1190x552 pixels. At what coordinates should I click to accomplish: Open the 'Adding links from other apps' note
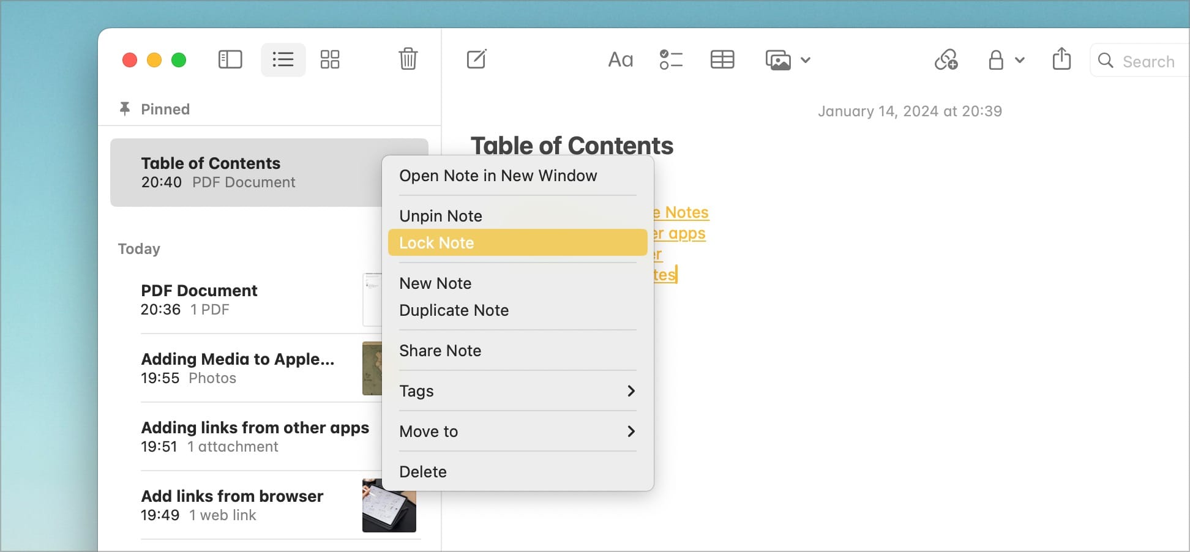point(255,436)
